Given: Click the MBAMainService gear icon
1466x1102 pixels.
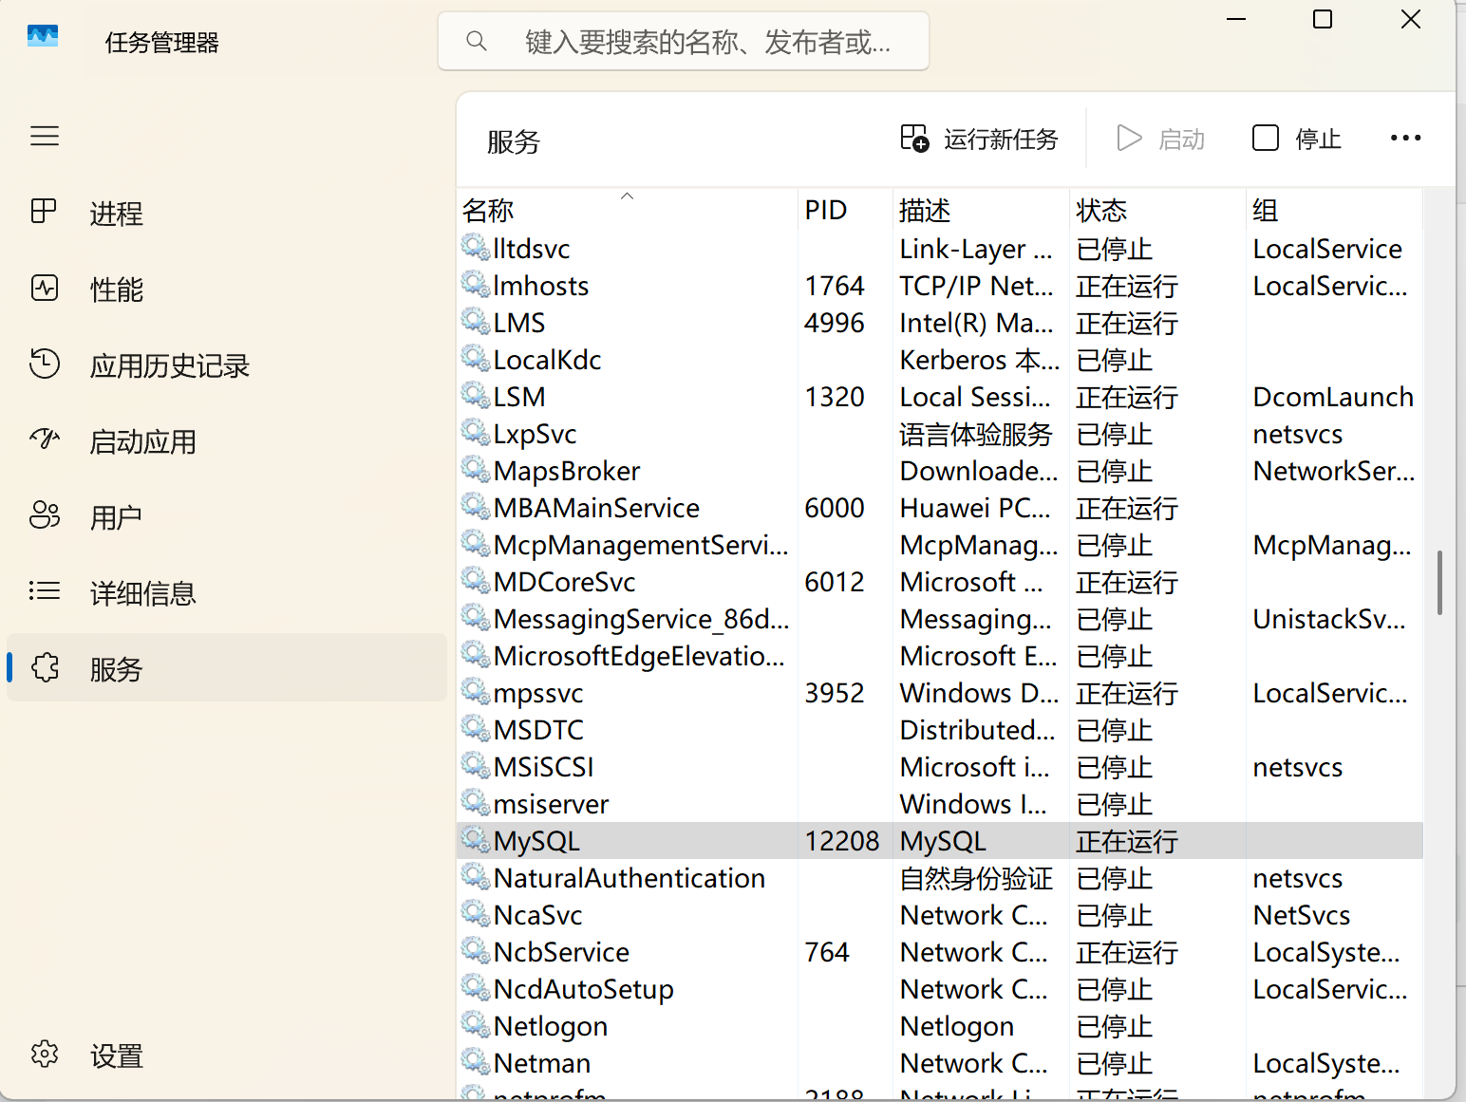Looking at the screenshot, I should click(476, 506).
